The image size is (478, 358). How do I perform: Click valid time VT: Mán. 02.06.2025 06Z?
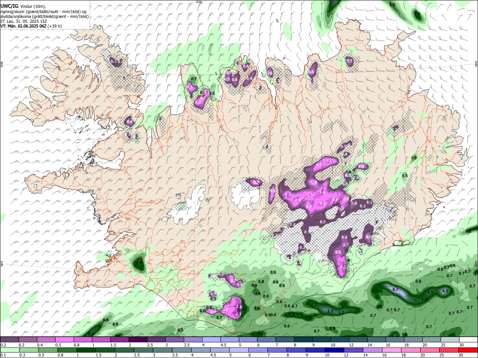point(23,26)
